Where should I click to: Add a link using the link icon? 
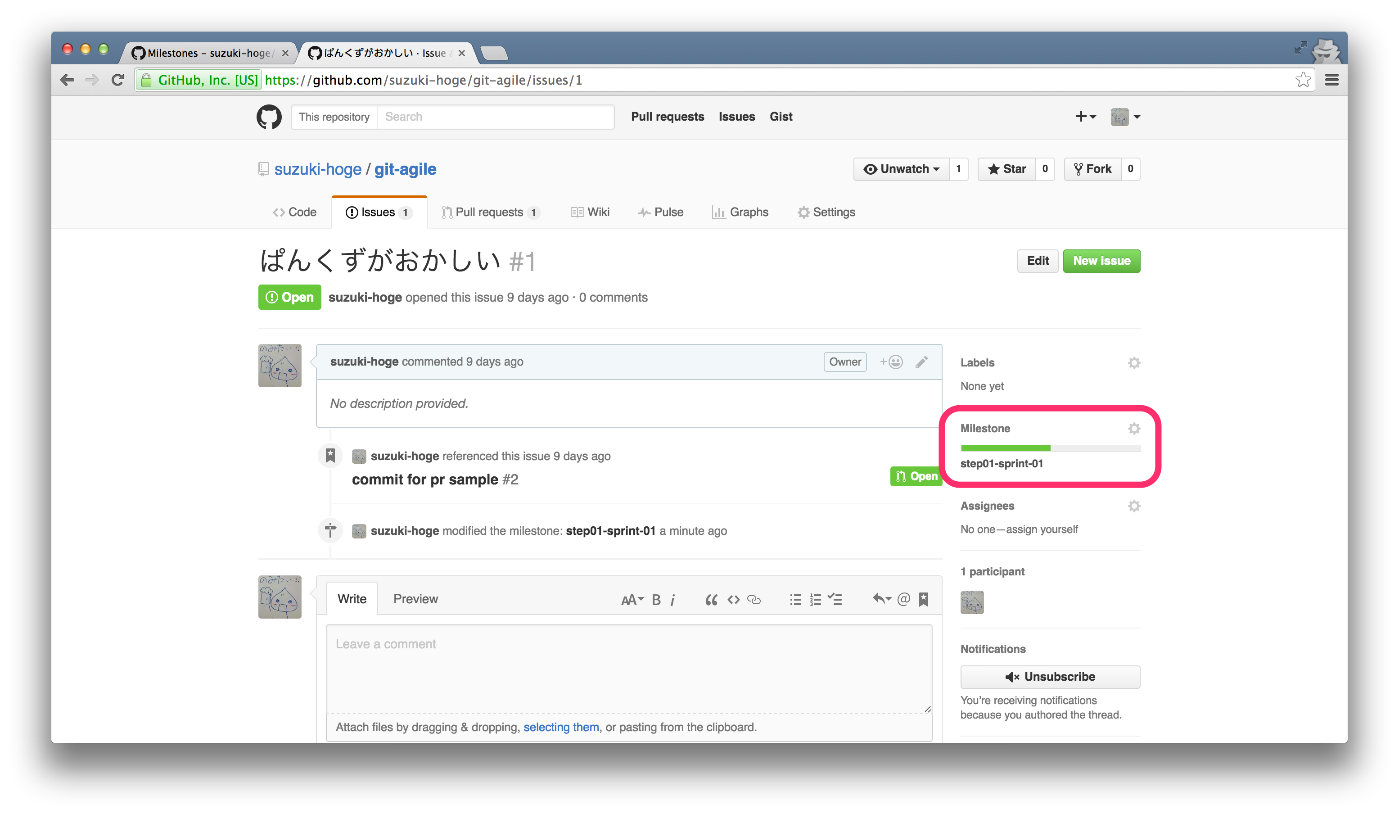[754, 600]
